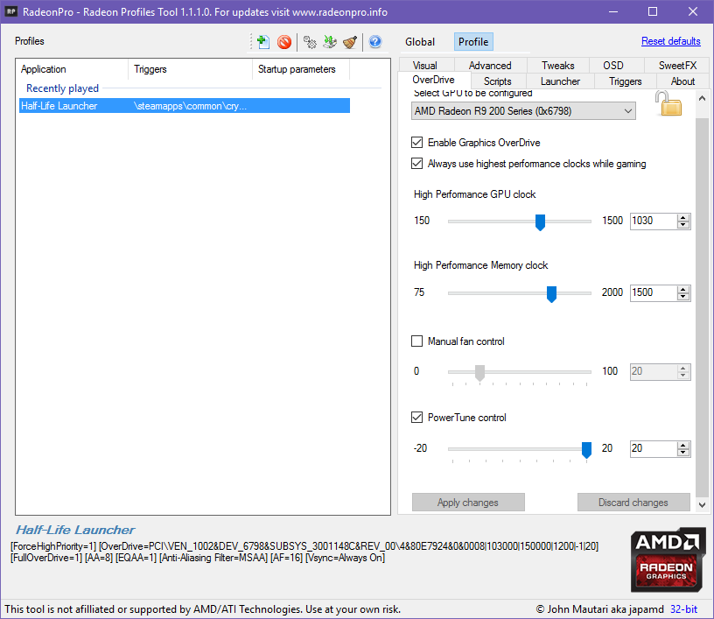Maximize the RadeonPro window
The image size is (714, 619).
point(653,11)
